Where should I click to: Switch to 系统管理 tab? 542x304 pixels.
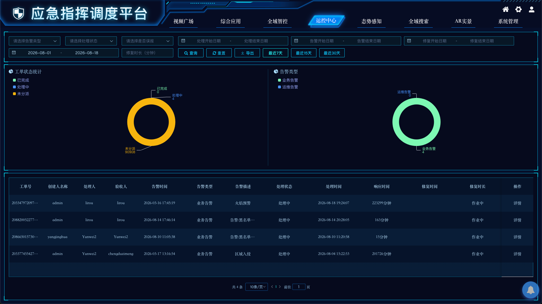click(508, 21)
